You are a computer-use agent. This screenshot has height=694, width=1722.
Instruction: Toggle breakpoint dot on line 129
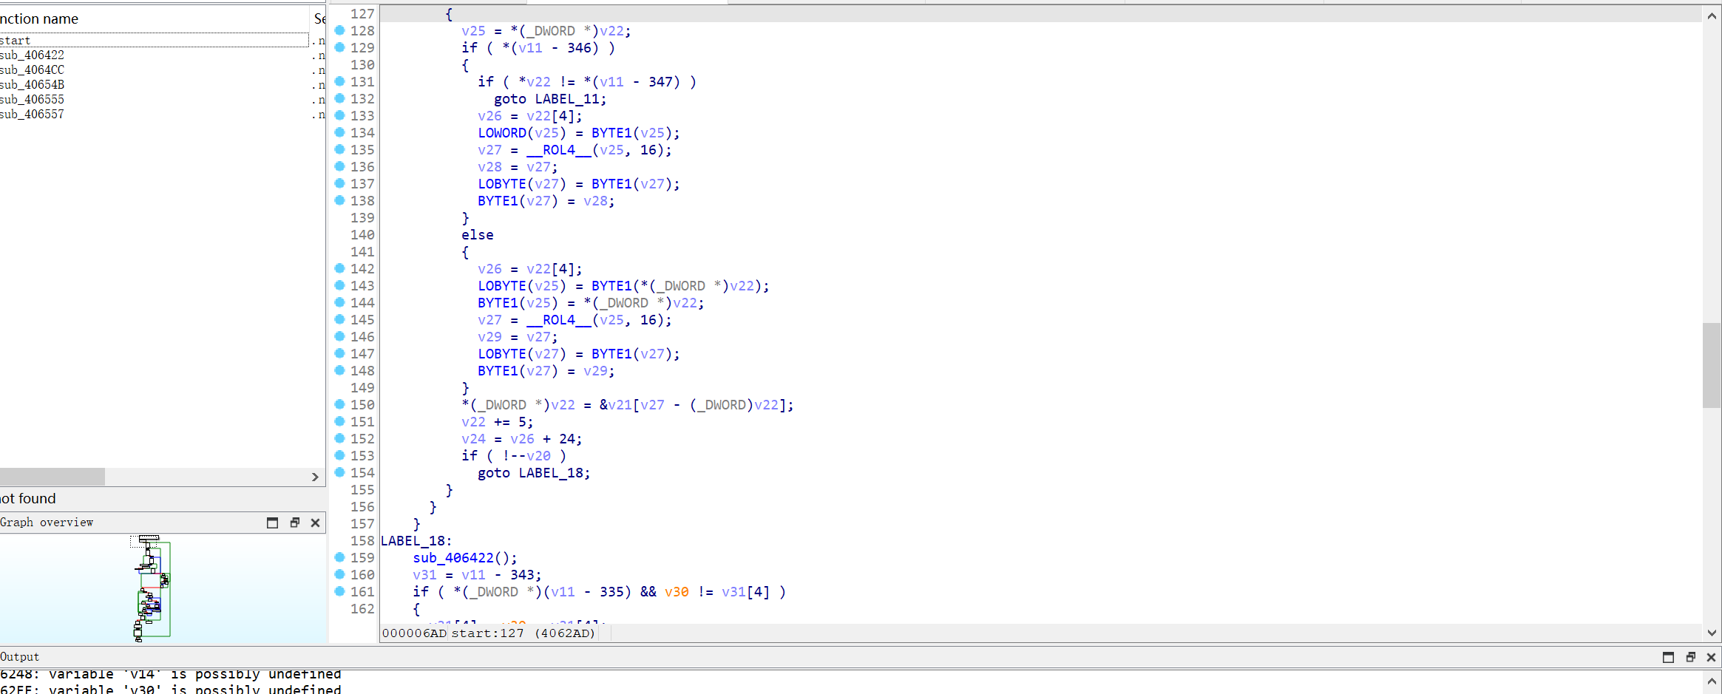(339, 47)
